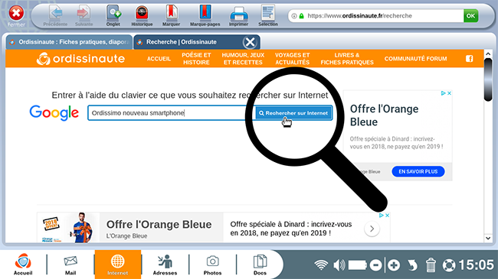Select the Internet dock icon

tap(117, 264)
